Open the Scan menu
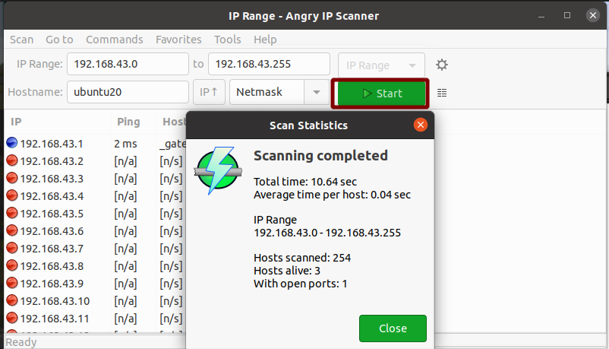The width and height of the screenshot is (609, 349). coord(22,40)
